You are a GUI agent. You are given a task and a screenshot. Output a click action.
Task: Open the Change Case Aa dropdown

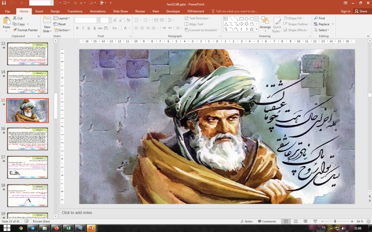pos(115,28)
